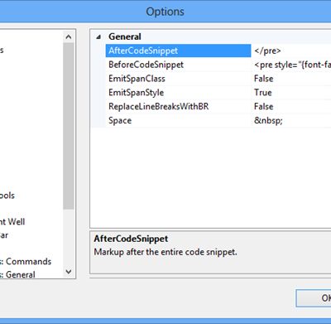Click the Markup after the entire code snippet text
The height and width of the screenshot is (324, 331).
pos(165,252)
